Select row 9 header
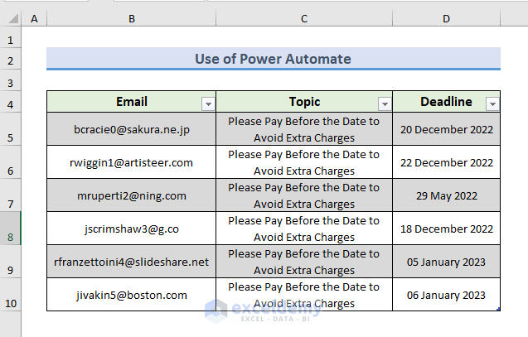528x337 pixels. 11,262
